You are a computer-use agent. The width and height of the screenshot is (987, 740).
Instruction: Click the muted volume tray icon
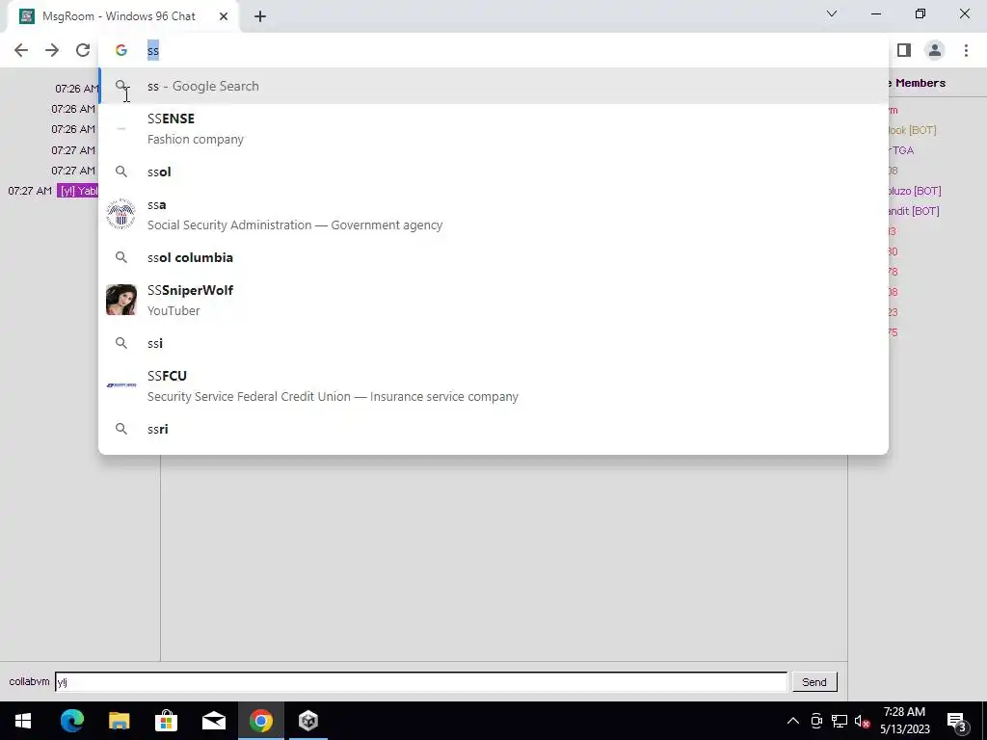tap(863, 721)
